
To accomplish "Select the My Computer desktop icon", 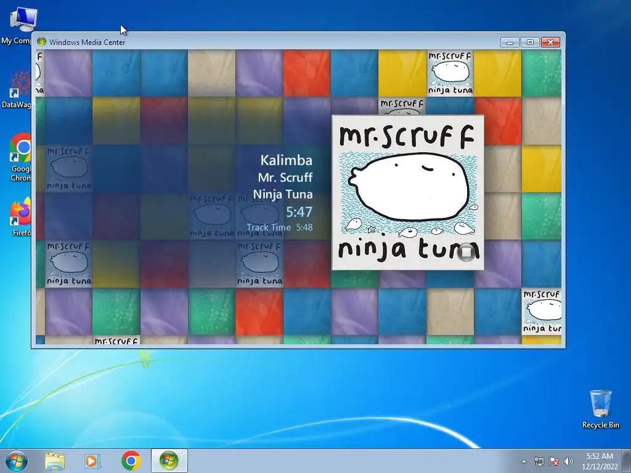I will click(16, 25).
